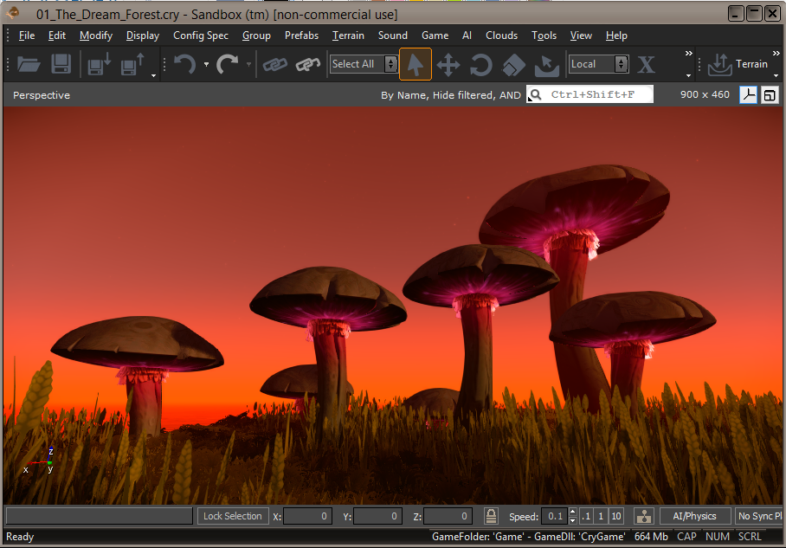This screenshot has width=786, height=548.
Task: Open the Terrain menu
Action: coord(348,35)
